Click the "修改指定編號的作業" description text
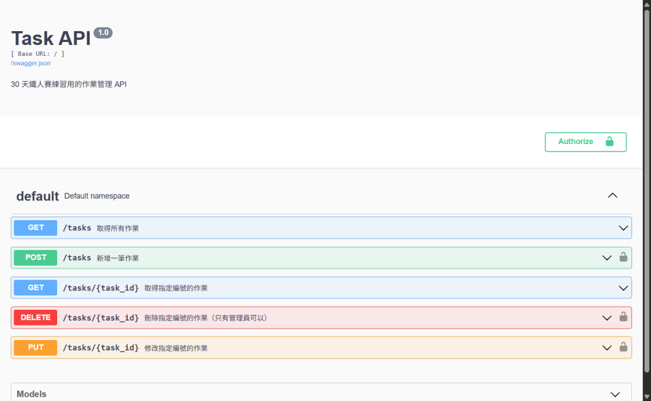This screenshot has width=651, height=401. pos(176,348)
